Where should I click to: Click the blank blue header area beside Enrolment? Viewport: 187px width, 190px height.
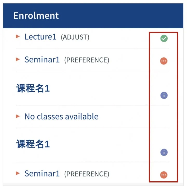pyautogui.click(x=121, y=16)
